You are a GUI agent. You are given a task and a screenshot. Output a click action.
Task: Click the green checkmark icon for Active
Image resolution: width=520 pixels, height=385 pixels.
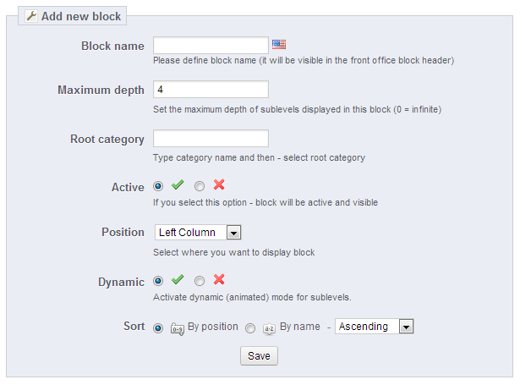tap(178, 184)
